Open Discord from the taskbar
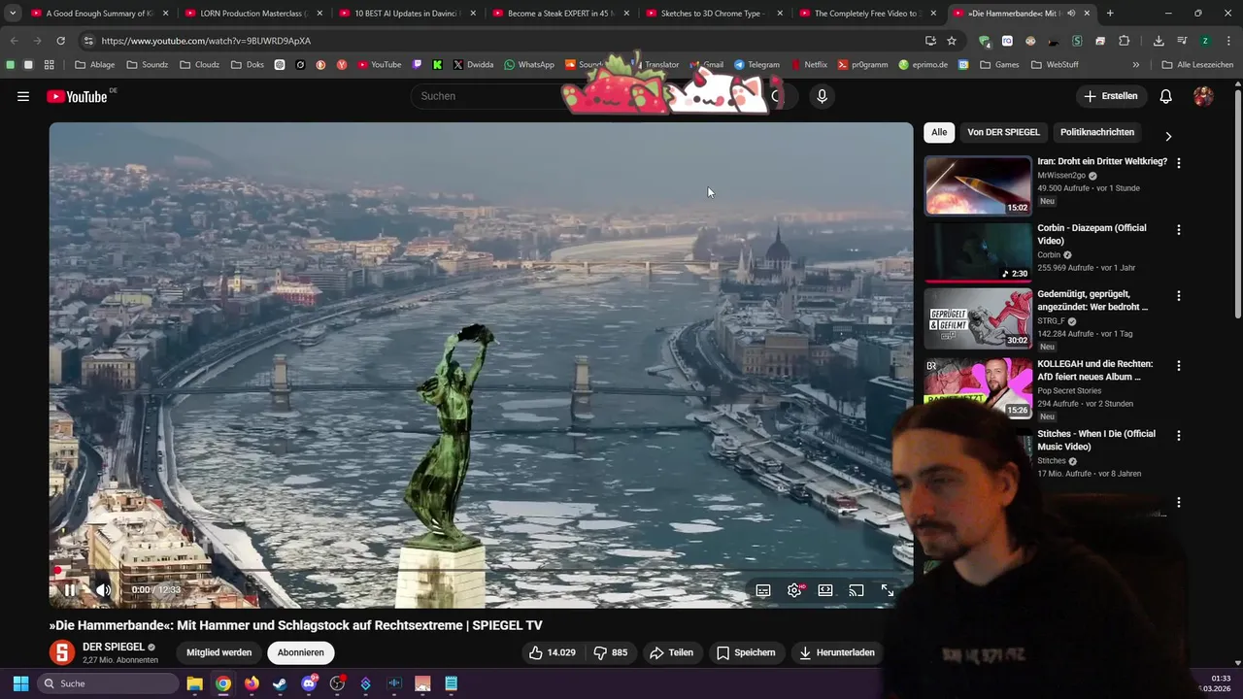Viewport: 1243px width, 699px height. tap(309, 683)
